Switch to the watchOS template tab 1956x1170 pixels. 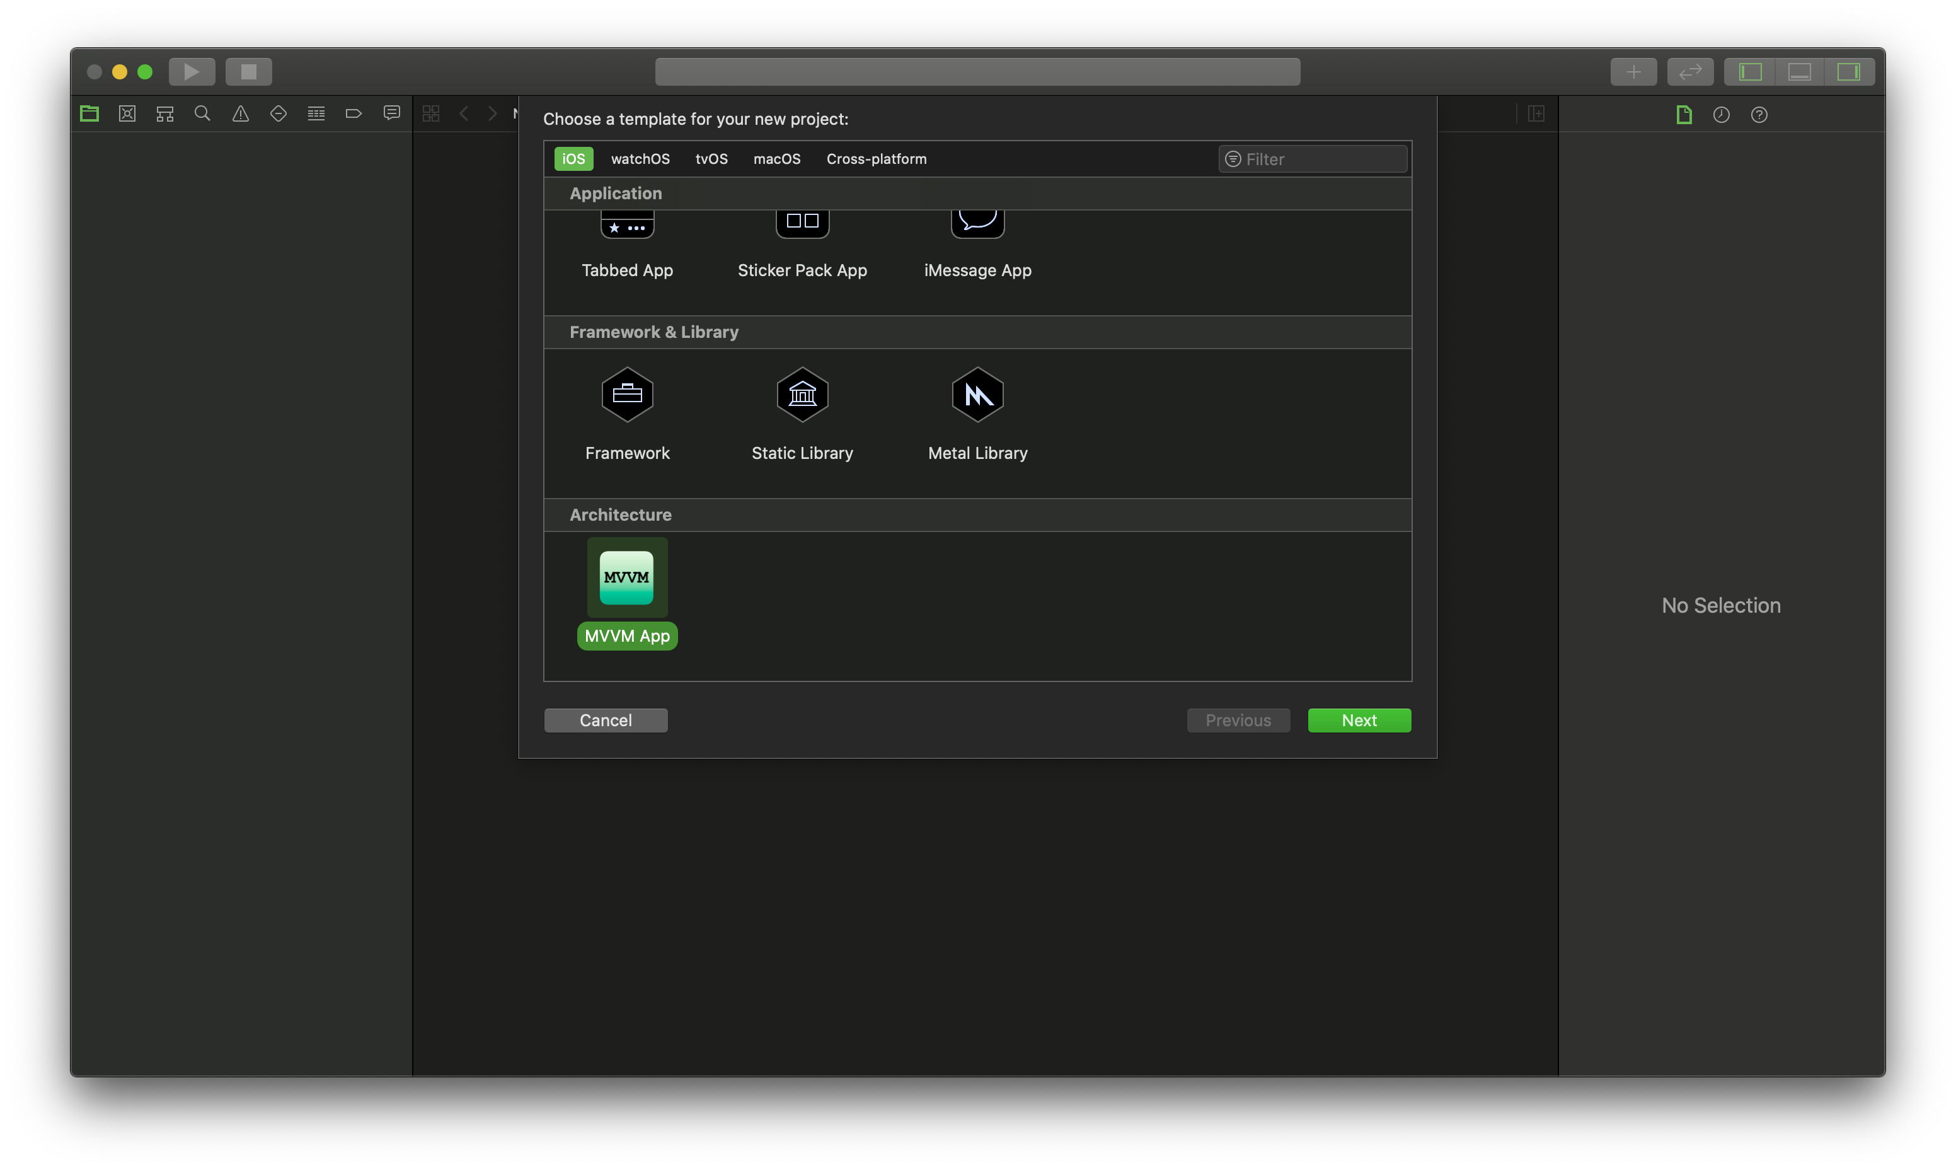click(640, 158)
